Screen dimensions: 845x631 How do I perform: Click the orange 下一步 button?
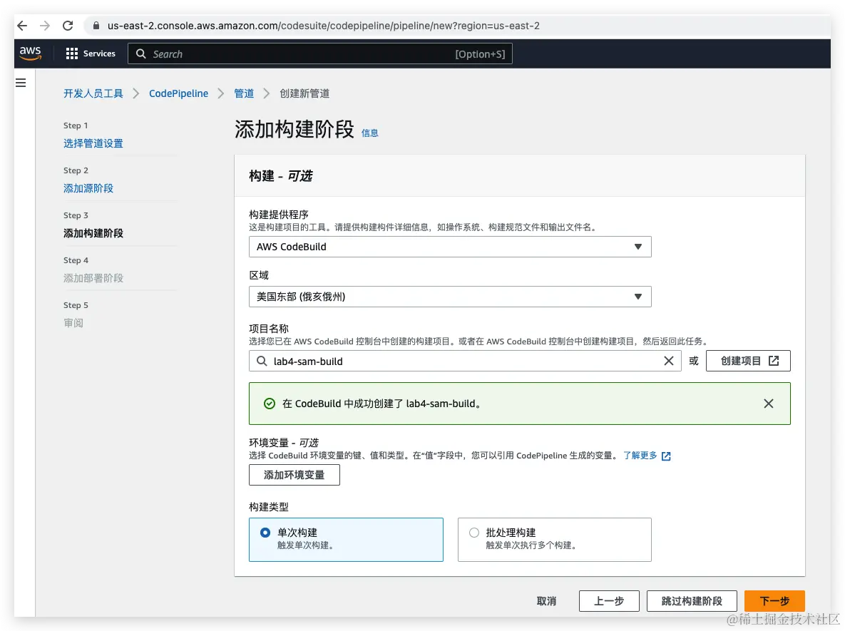(774, 601)
